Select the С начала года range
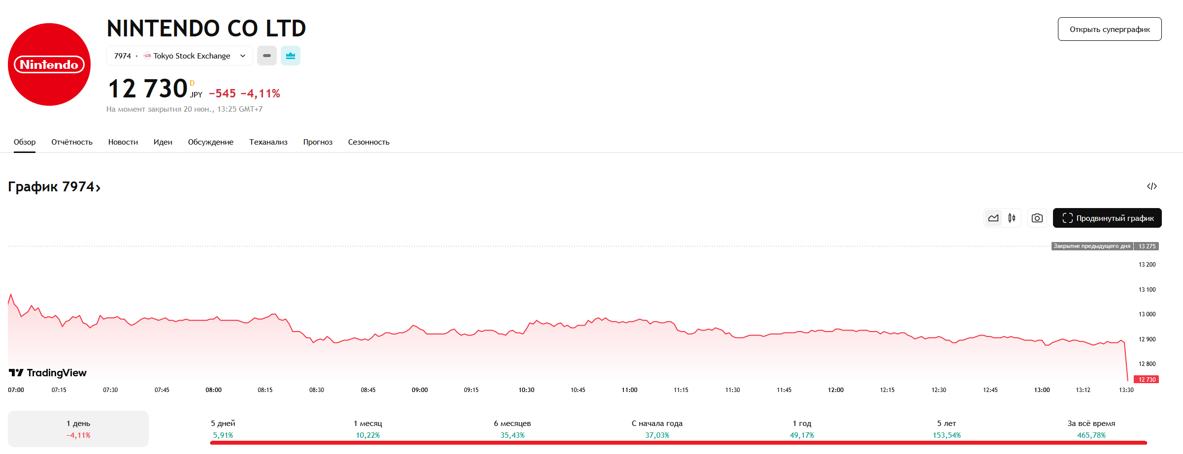Screen dimensions: 1183x454 (x=657, y=429)
